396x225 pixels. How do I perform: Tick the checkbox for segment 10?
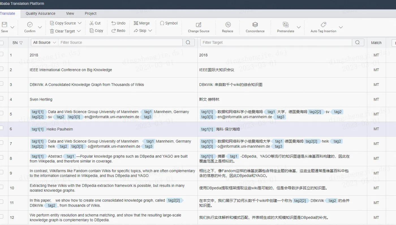click(x=2, y=187)
